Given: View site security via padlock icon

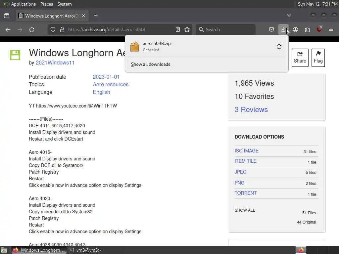Looking at the screenshot, I should (62, 29).
